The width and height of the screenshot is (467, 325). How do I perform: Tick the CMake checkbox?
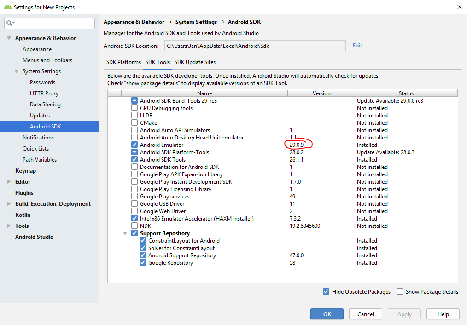[x=134, y=122]
